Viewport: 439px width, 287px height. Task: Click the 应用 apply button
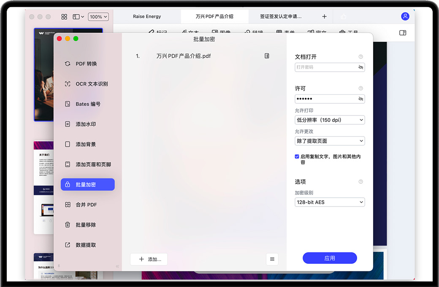[330, 258]
